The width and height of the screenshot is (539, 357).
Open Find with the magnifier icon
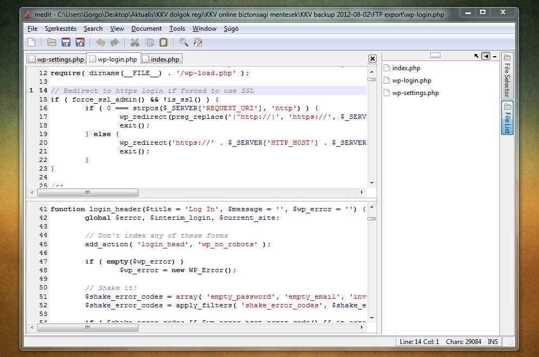coord(183,42)
